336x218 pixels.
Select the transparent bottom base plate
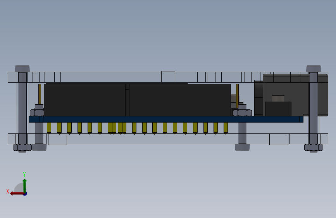tap(168, 139)
